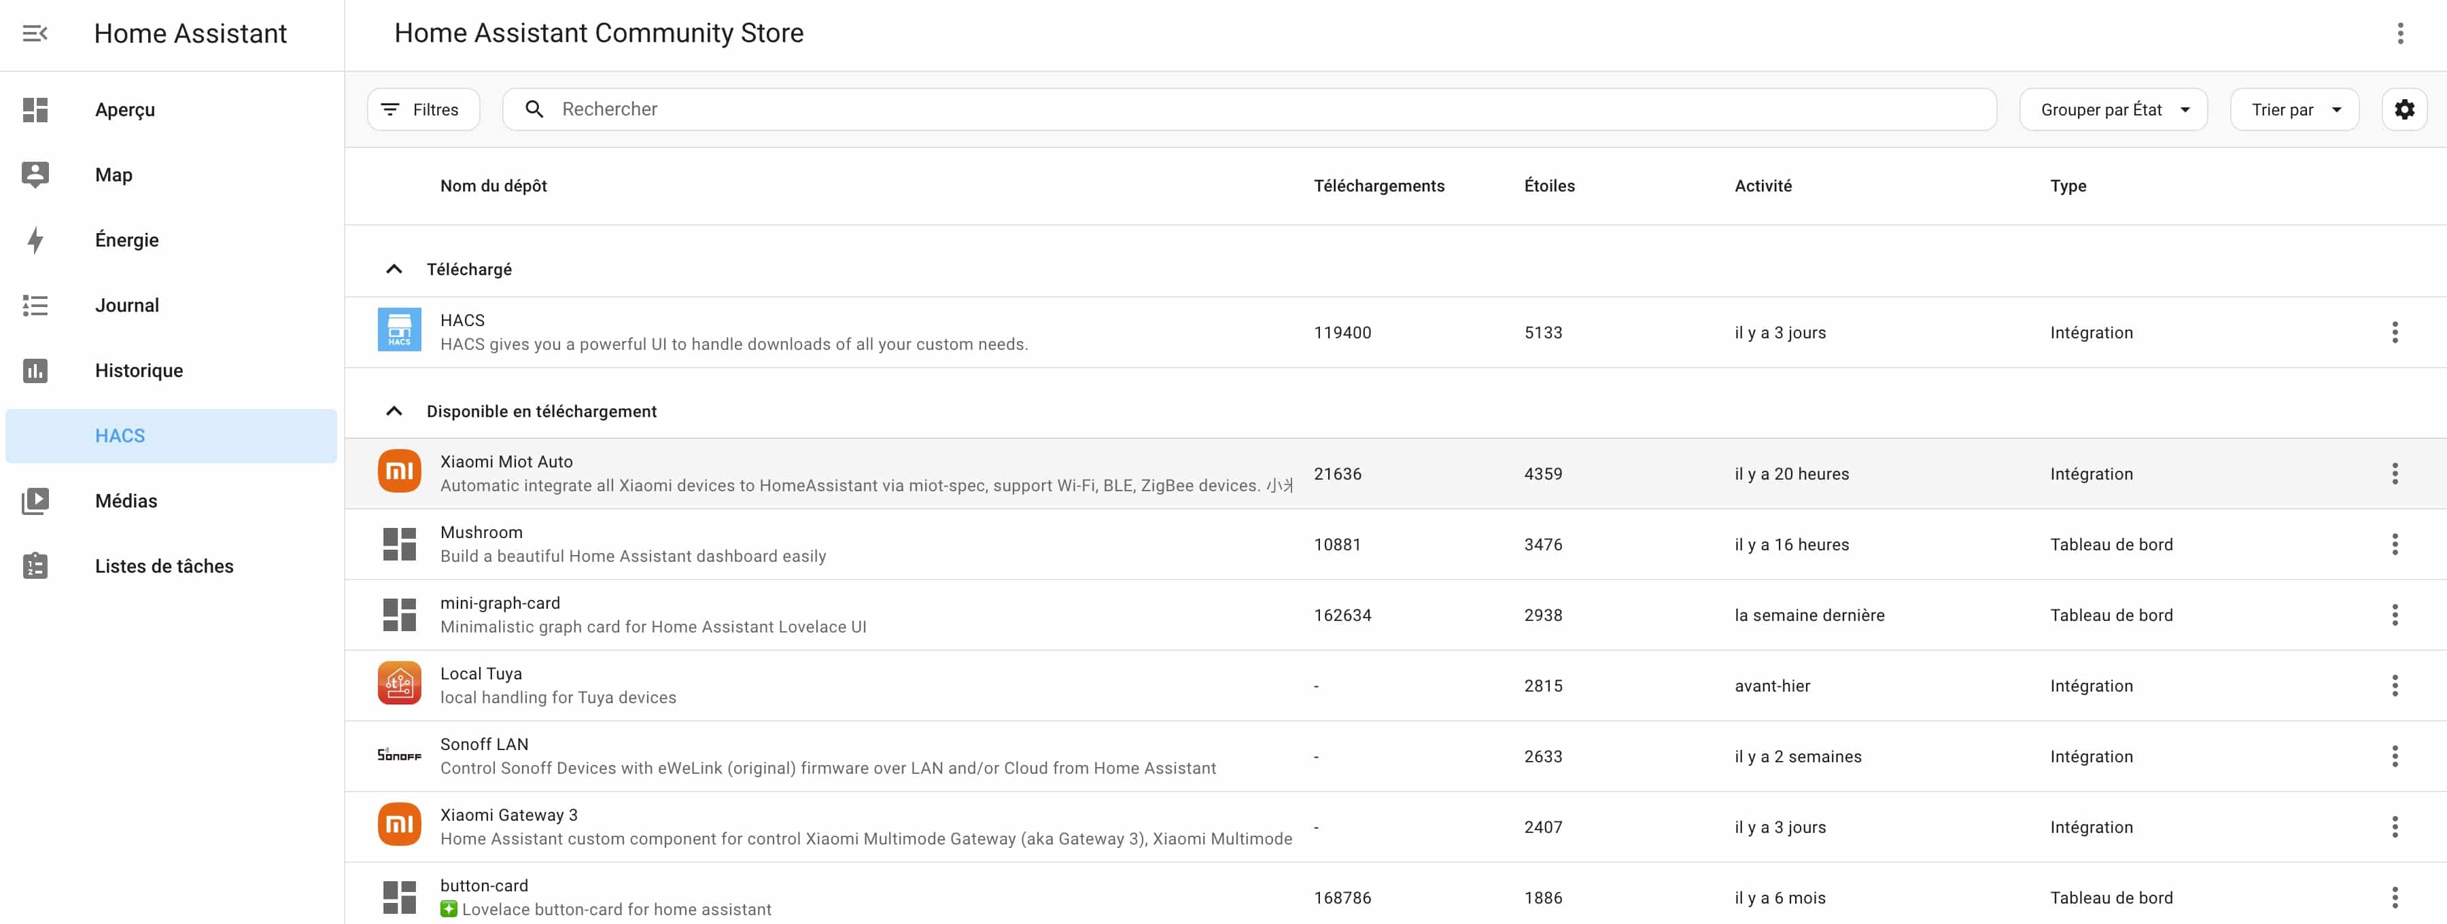Open the Listes de tâches clipboard icon
Screen dimensions: 2447x924
coord(35,566)
